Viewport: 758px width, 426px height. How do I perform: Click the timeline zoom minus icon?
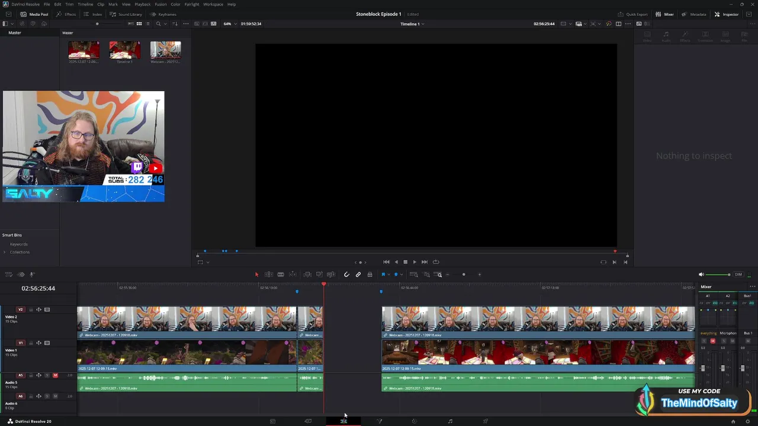click(447, 275)
